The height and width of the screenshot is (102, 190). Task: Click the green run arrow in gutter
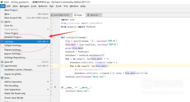click(x=55, y=87)
